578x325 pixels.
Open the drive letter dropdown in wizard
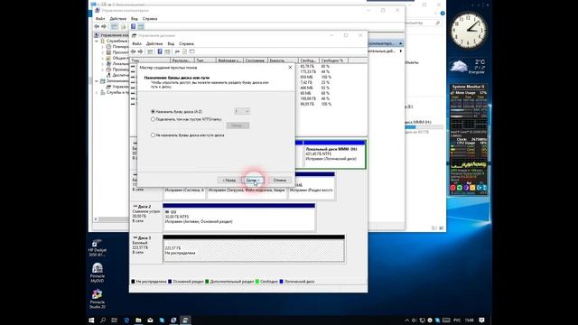242,111
